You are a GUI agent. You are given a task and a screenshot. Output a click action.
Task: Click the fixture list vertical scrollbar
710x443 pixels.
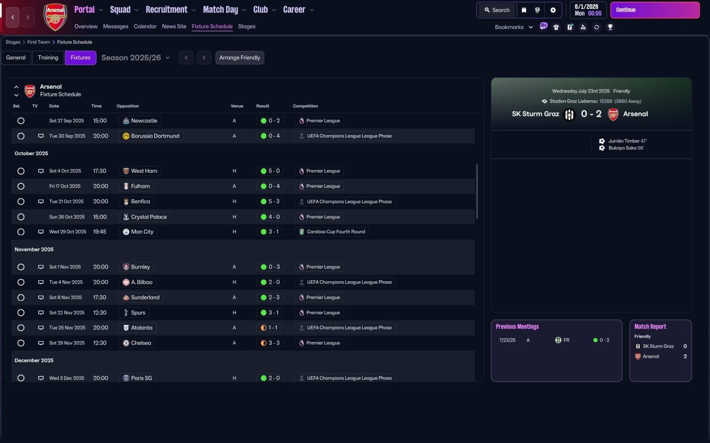(477, 192)
